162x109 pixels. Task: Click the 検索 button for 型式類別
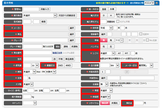(x=44, y=22)
